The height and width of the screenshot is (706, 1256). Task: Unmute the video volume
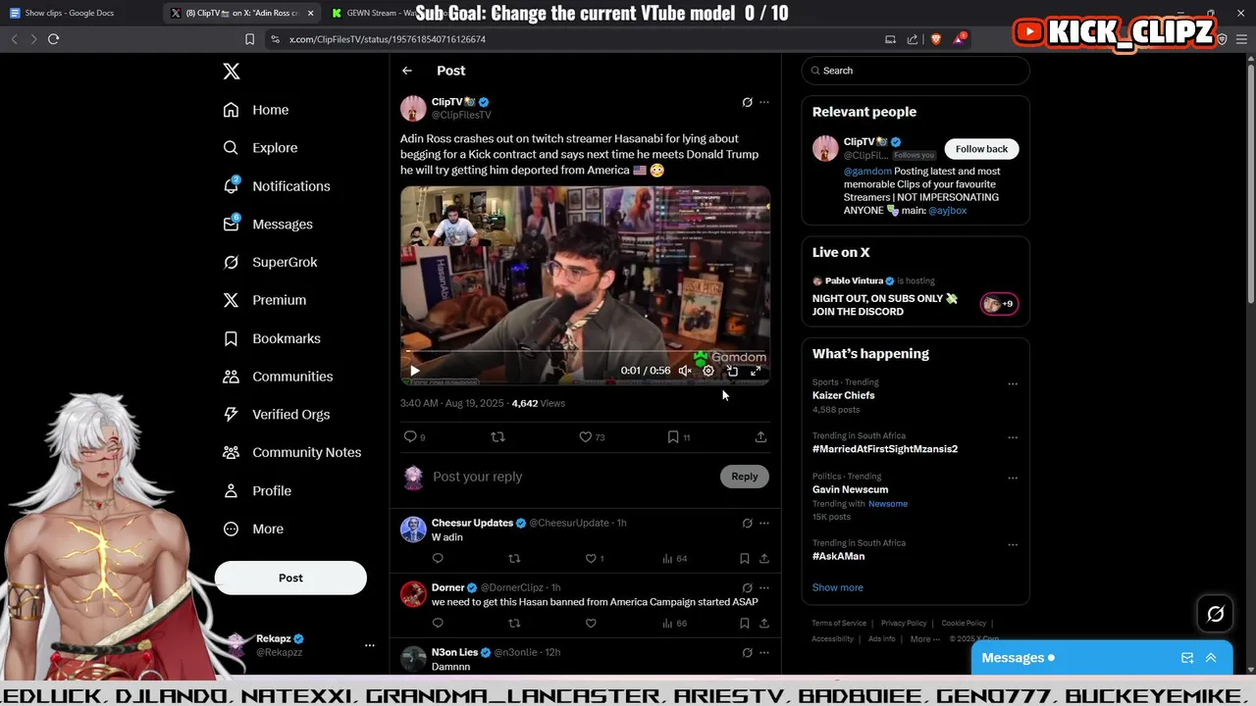tap(685, 371)
